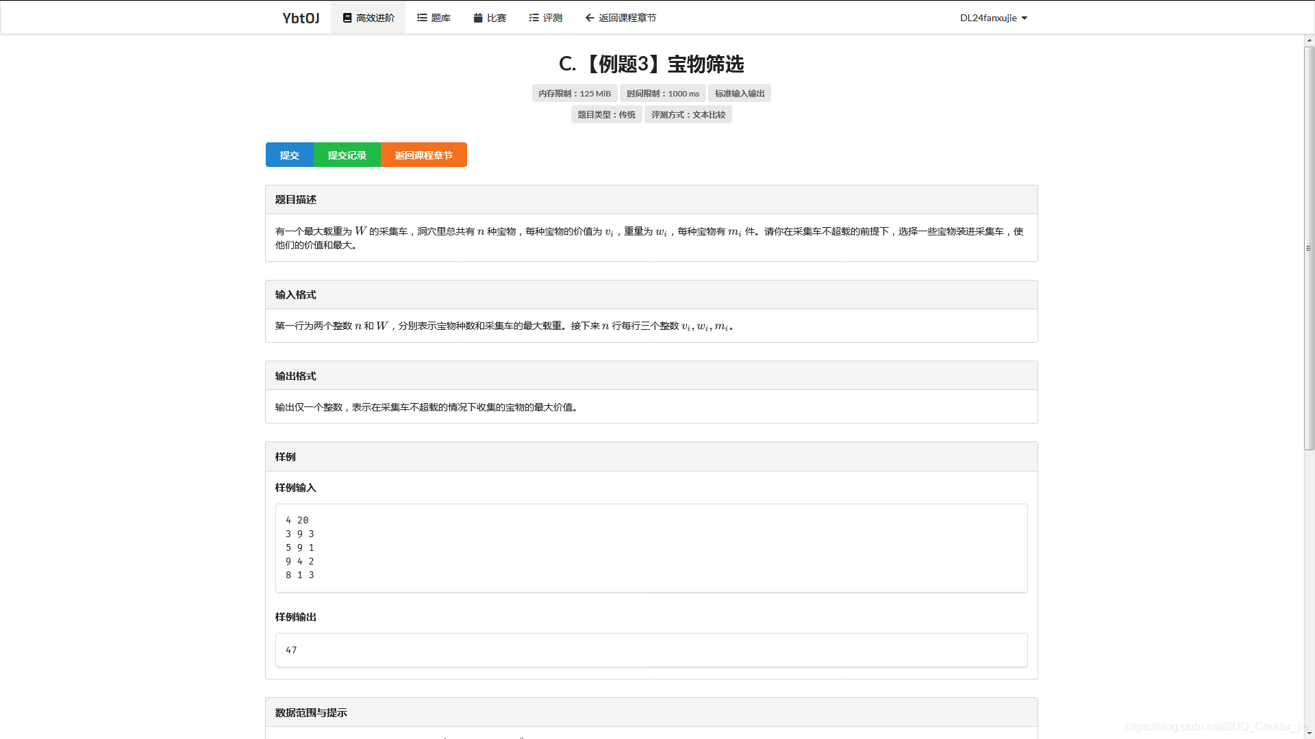
Task: Click the 样例输出 box showing 47
Action: (x=651, y=650)
